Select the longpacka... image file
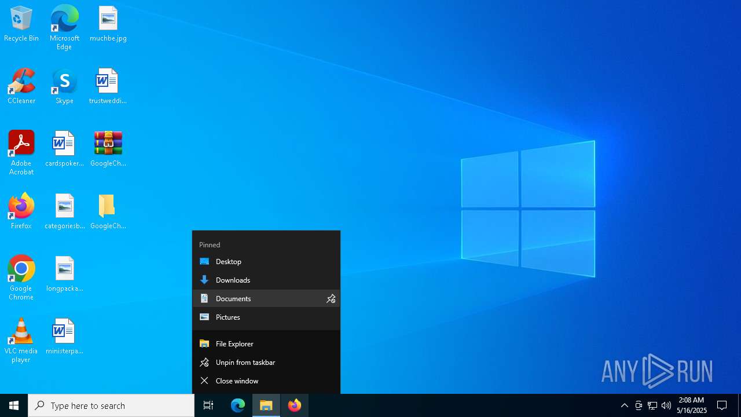Screen dimensions: 741x417 (64, 275)
